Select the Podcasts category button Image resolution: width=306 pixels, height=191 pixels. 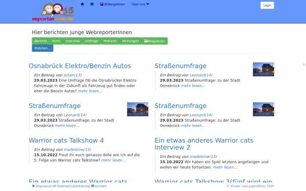110,41
